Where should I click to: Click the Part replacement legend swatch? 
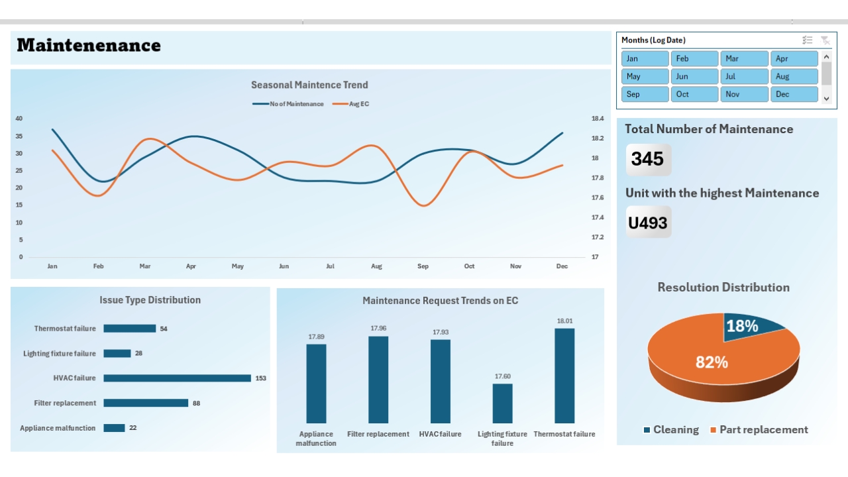(x=713, y=430)
